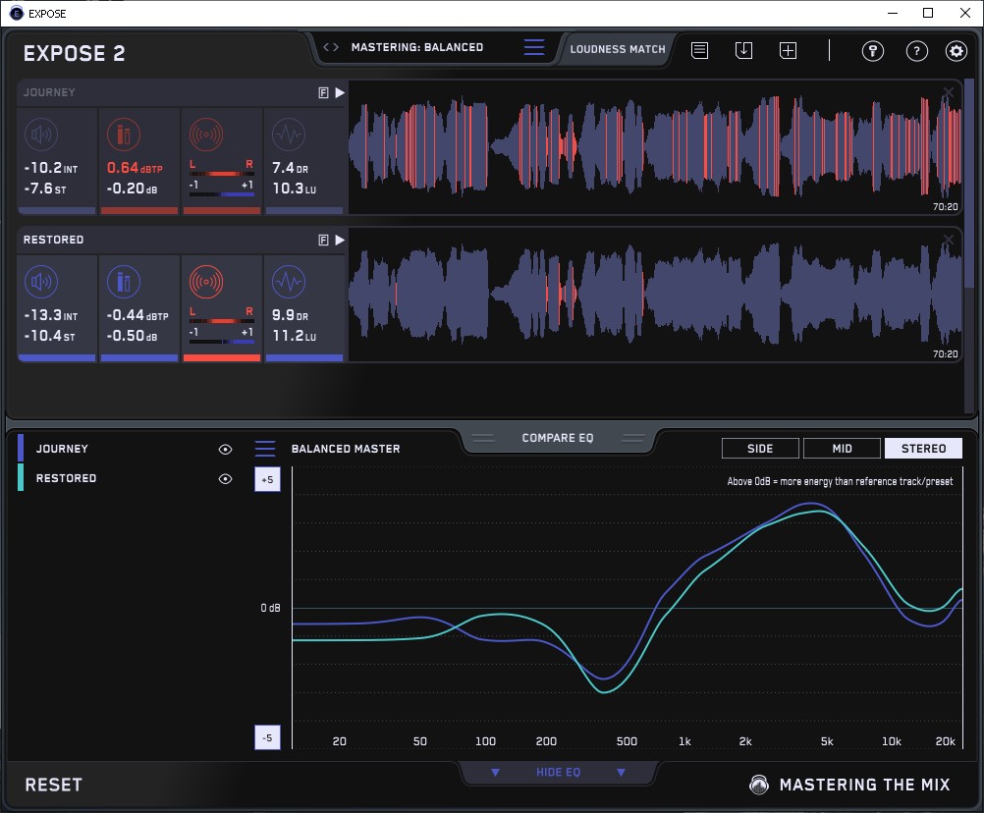Click Restored track dynamic range icon
Screen dimensions: 984x813
(x=289, y=282)
